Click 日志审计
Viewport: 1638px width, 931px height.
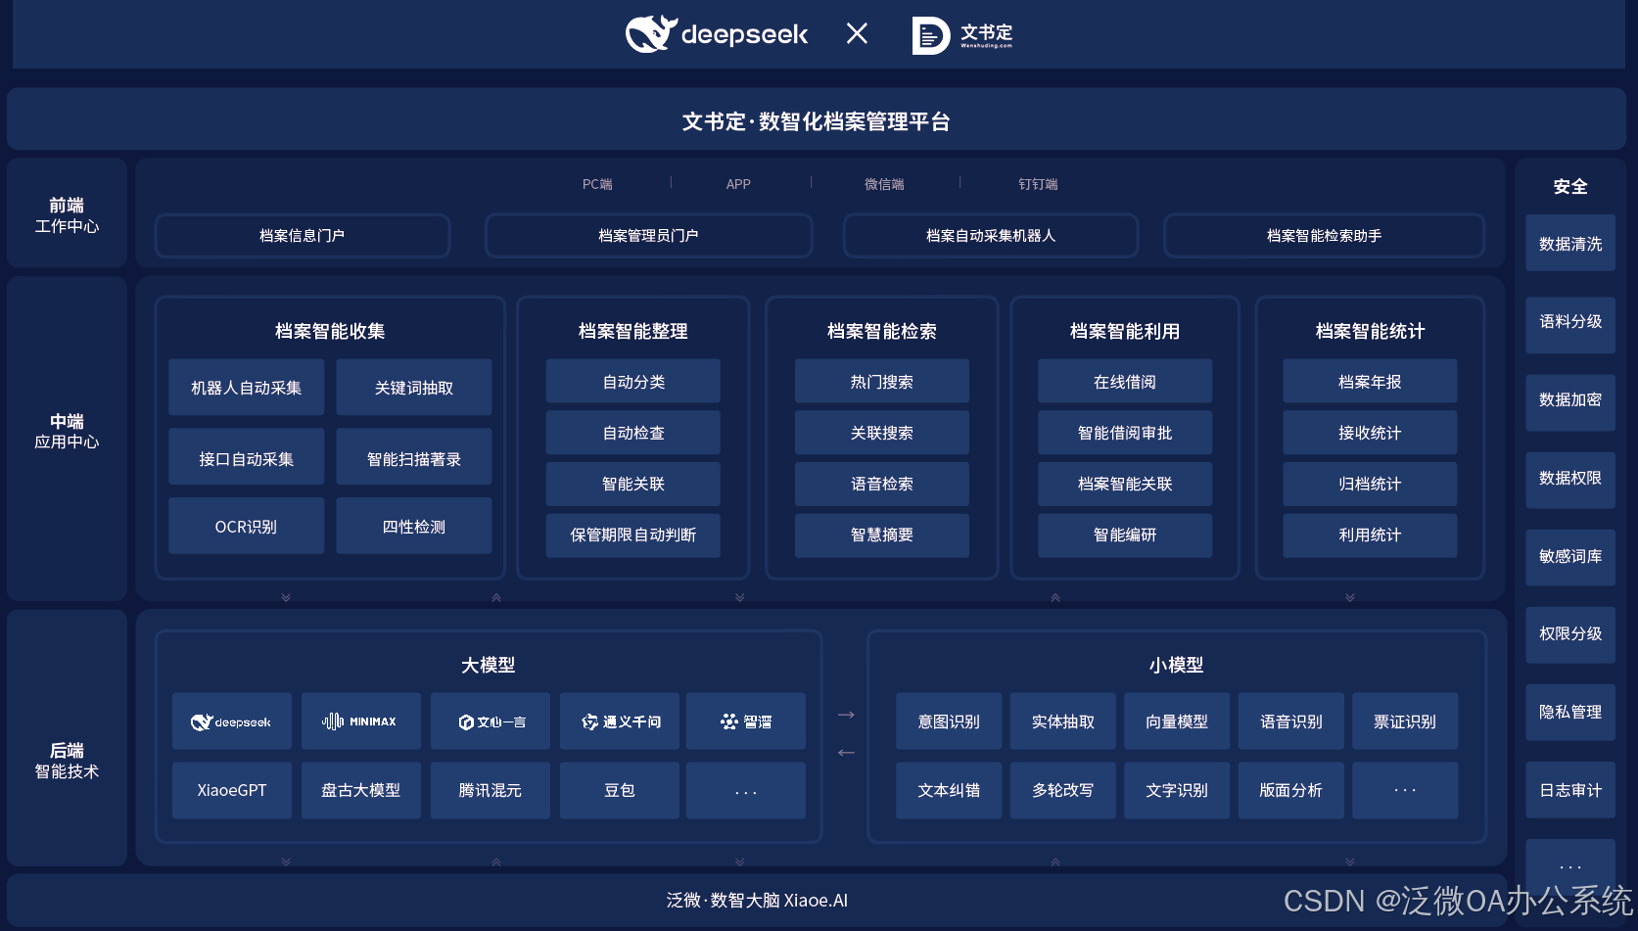[x=1570, y=790]
